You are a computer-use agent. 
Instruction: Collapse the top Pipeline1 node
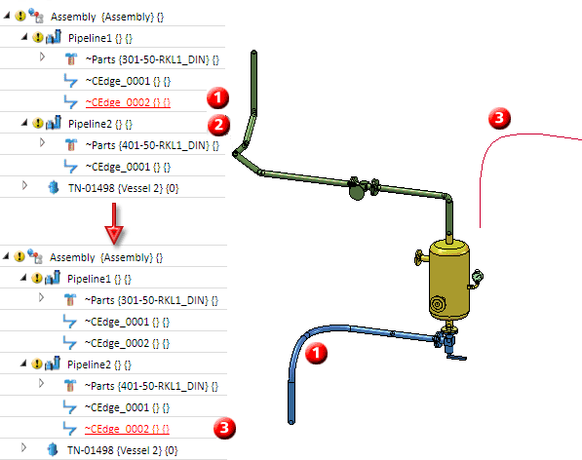click(24, 37)
